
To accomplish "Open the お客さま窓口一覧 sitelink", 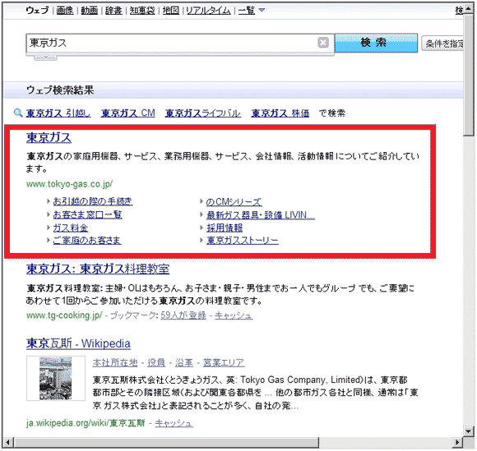I will click(x=88, y=214).
